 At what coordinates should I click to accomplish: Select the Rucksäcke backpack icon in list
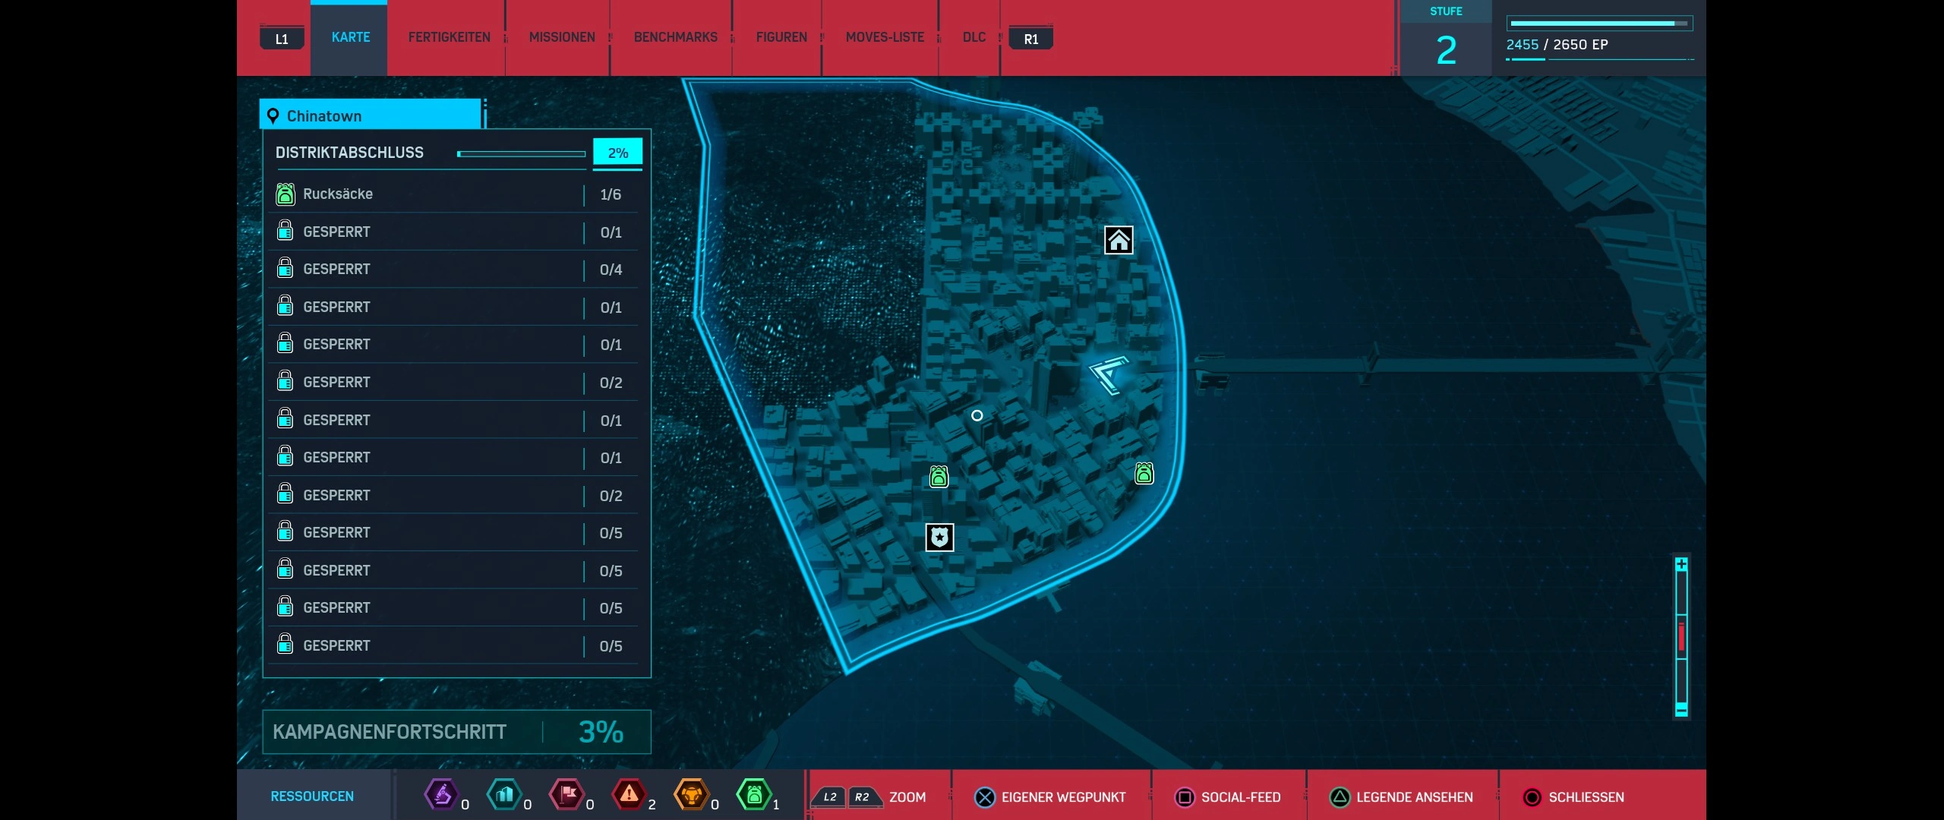[285, 194]
